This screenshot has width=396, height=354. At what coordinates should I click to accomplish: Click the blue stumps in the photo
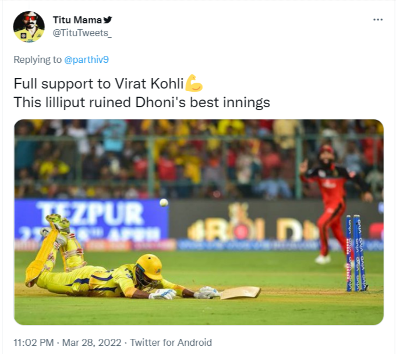(356, 254)
